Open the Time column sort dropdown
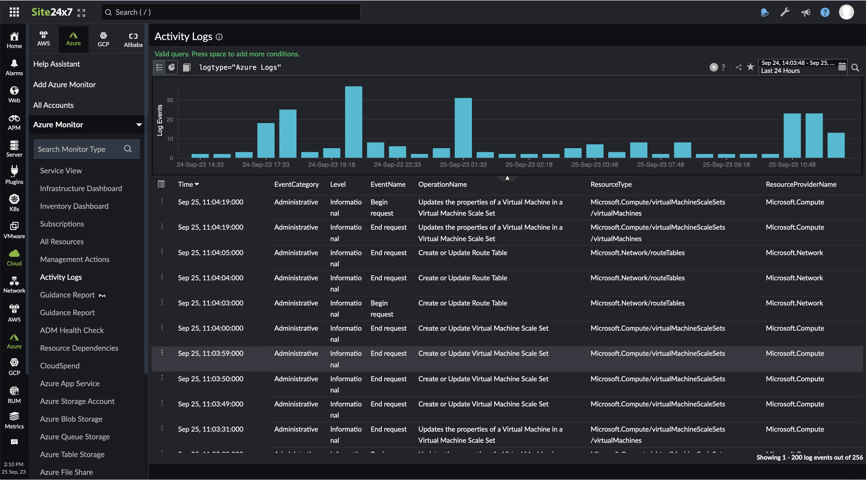866x480 pixels. (x=198, y=184)
